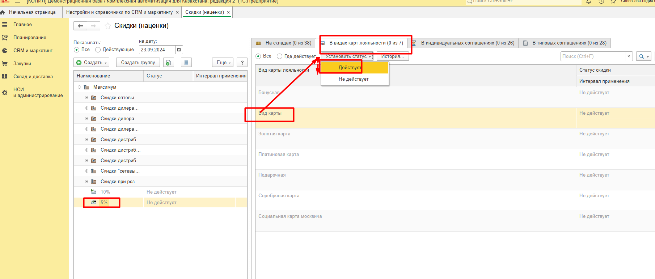The height and width of the screenshot is (279, 655).
Task: Expand the Еще menu
Action: point(223,63)
